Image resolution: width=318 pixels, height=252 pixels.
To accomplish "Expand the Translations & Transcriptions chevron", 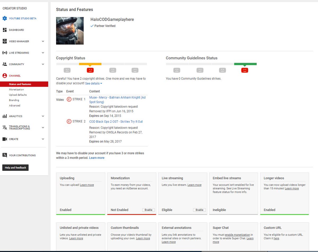I will coord(43,127).
